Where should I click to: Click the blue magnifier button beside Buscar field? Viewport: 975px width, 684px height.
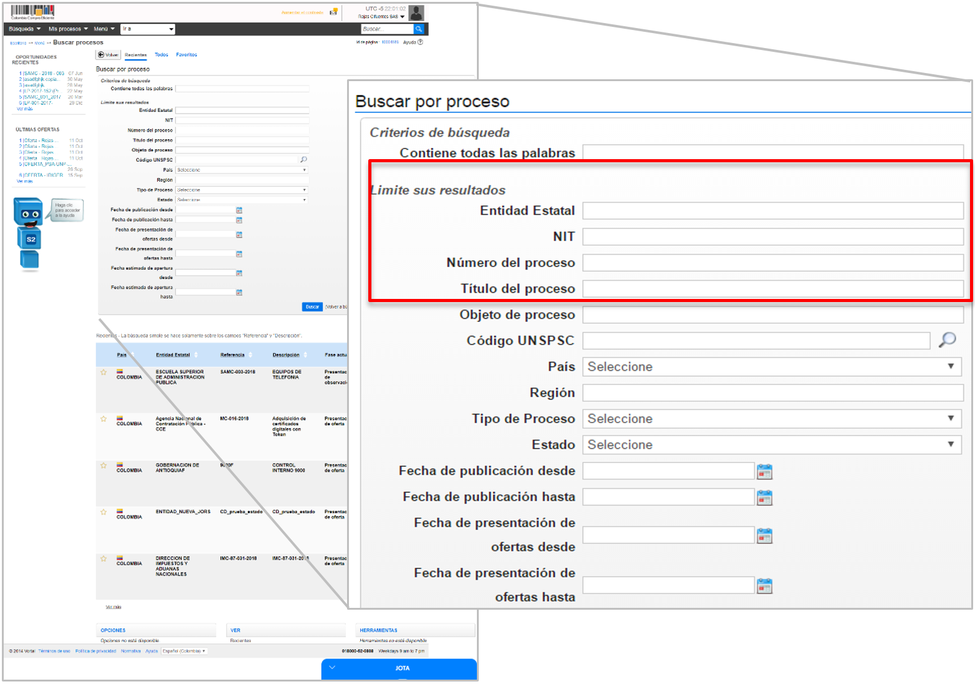click(419, 29)
